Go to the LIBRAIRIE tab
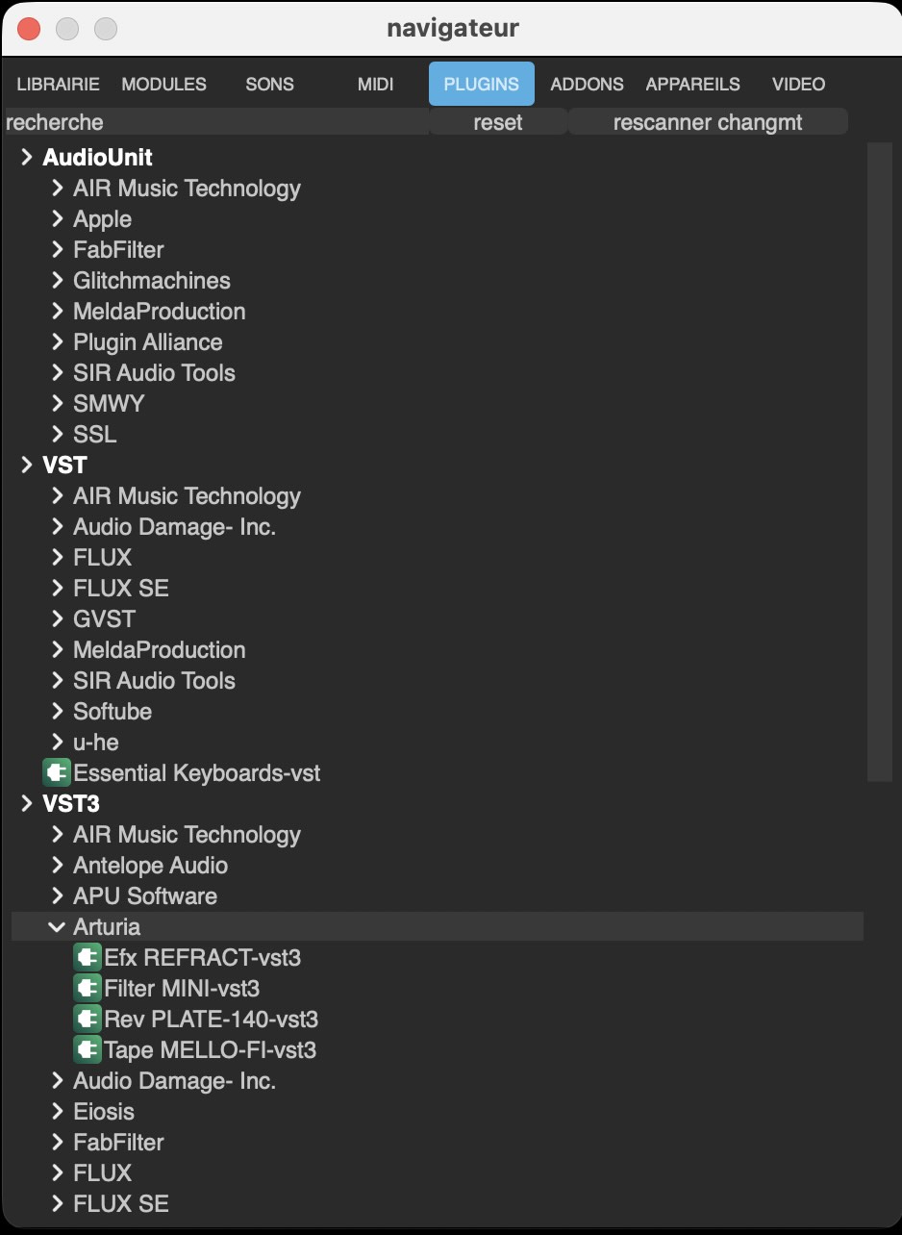The height and width of the screenshot is (1235, 902). coord(58,85)
